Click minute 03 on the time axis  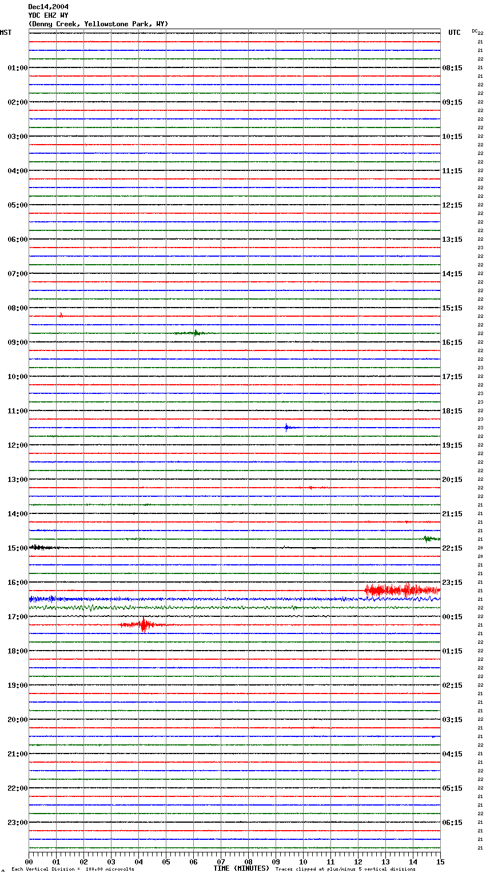point(111,862)
